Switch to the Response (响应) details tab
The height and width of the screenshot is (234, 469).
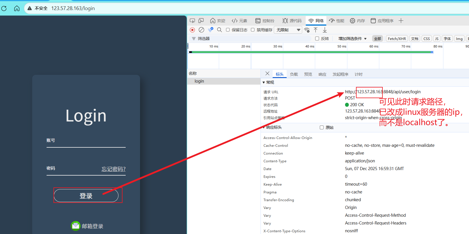(x=322, y=74)
